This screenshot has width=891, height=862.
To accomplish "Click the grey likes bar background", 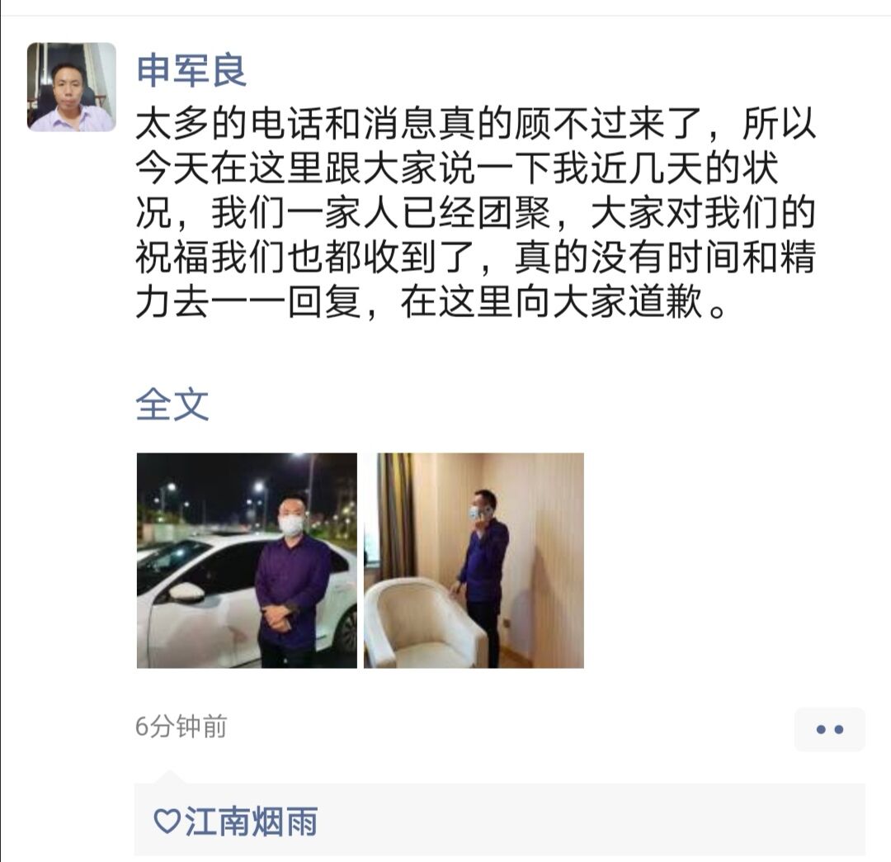I will [x=499, y=819].
